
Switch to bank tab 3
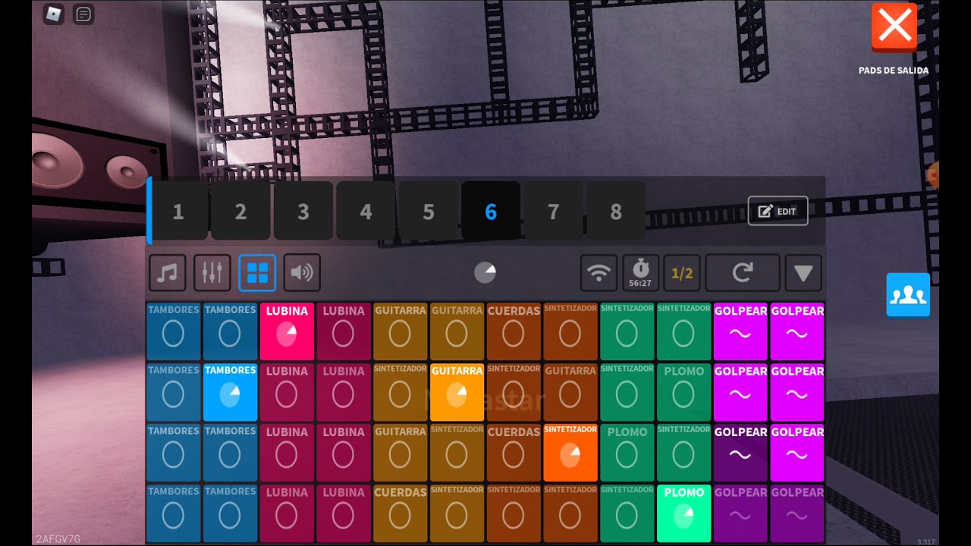click(303, 211)
